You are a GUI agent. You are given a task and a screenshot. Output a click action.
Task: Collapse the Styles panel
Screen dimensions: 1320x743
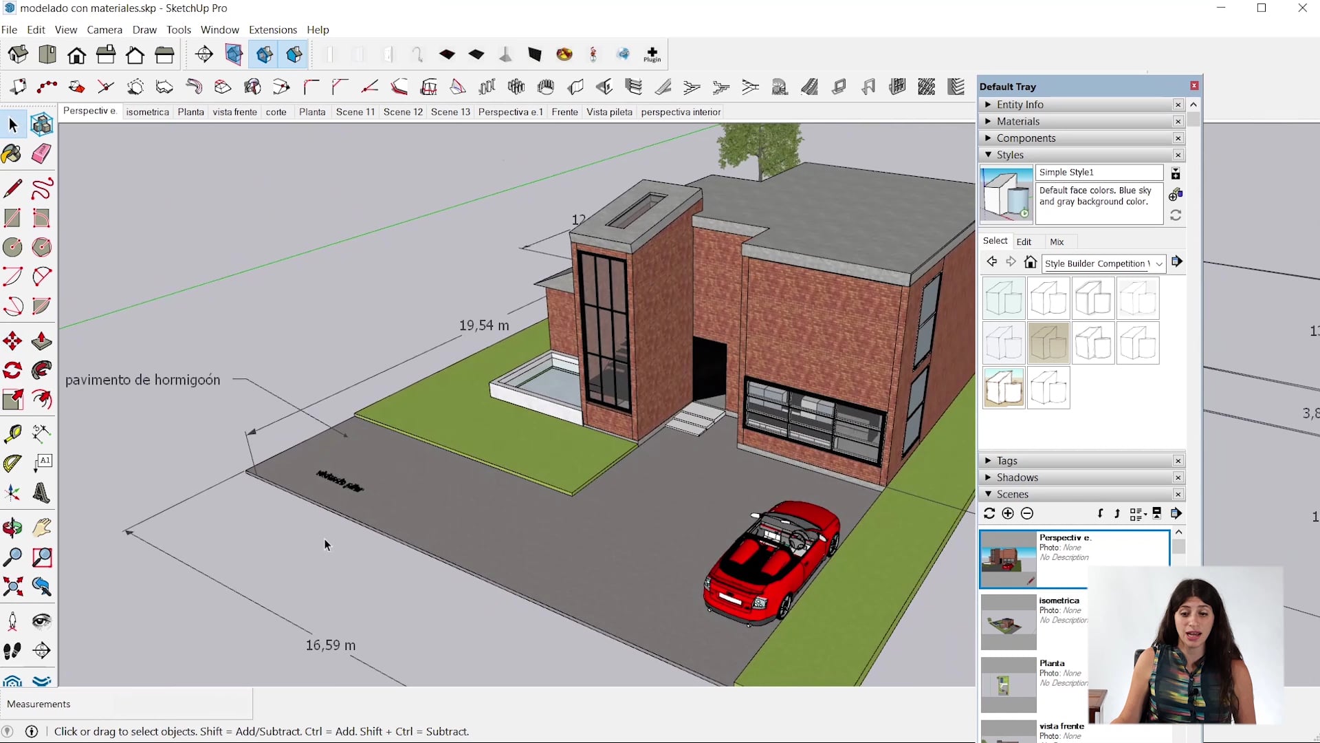point(989,155)
